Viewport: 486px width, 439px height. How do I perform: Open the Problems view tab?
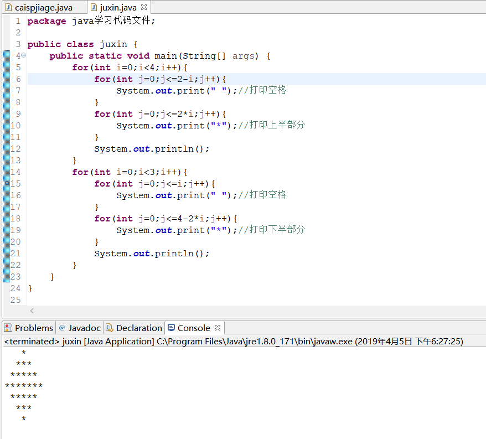[x=29, y=328]
